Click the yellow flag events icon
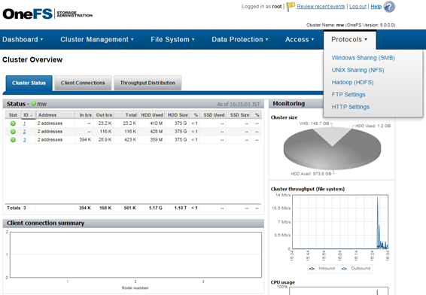The height and width of the screenshot is (295, 426). [x=291, y=7]
